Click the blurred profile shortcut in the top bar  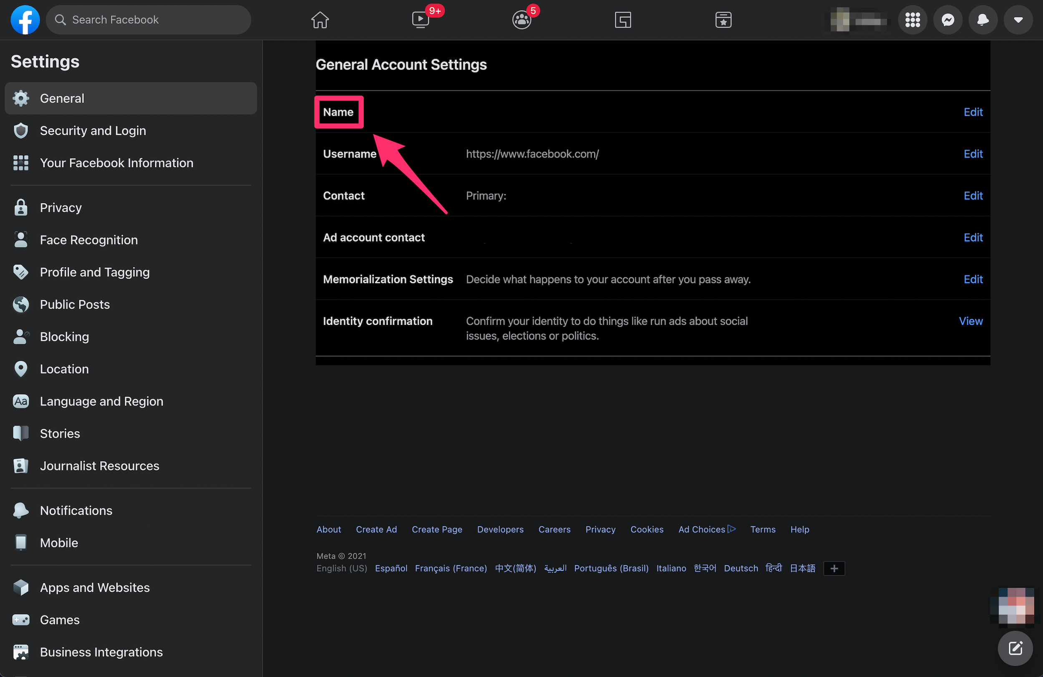tap(858, 20)
